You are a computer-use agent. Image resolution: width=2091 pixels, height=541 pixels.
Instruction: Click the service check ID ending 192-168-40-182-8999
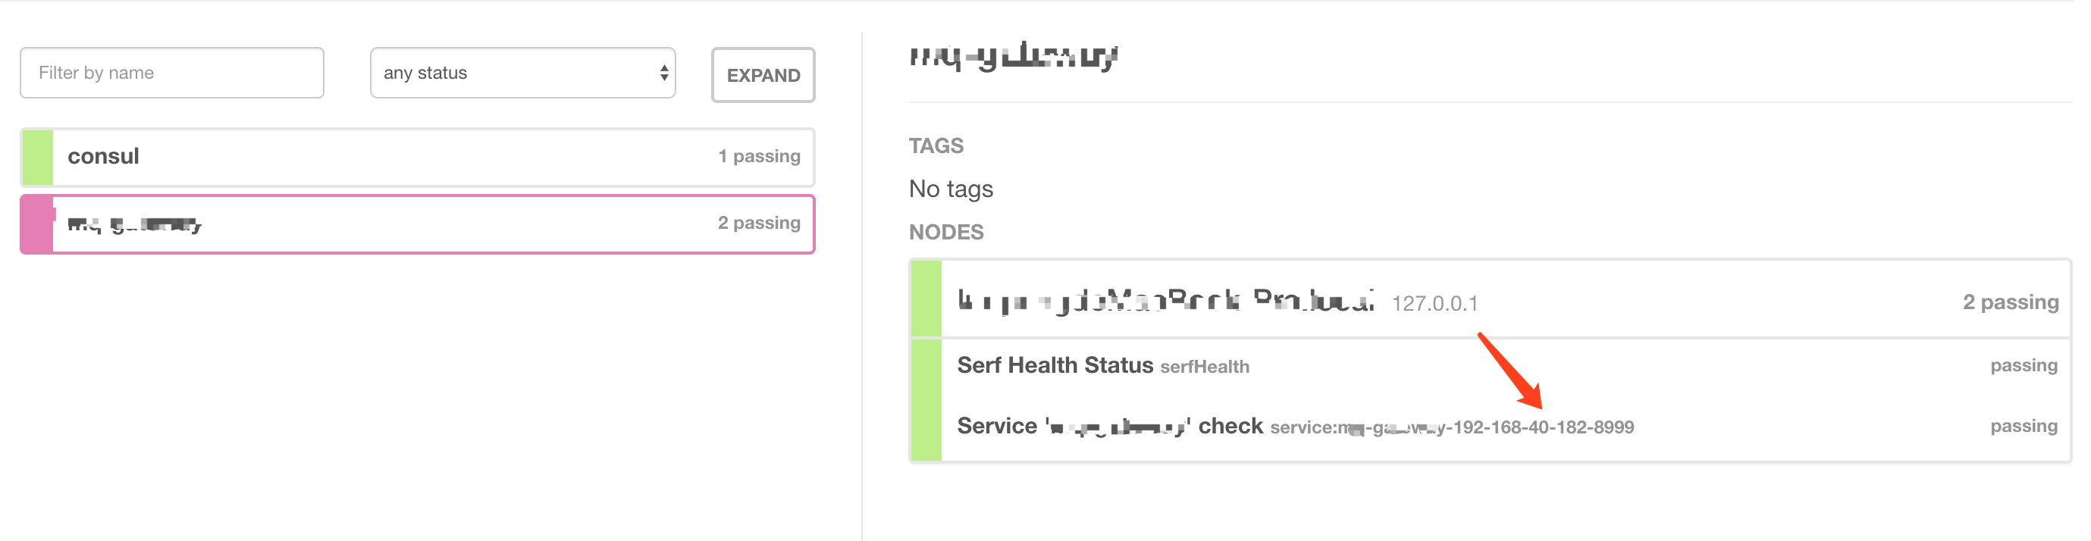click(1452, 427)
